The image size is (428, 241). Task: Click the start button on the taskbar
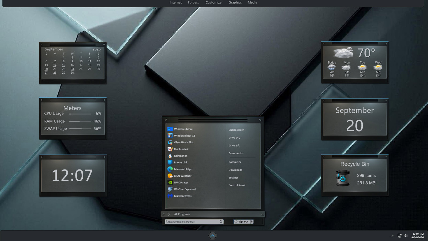pos(212,236)
